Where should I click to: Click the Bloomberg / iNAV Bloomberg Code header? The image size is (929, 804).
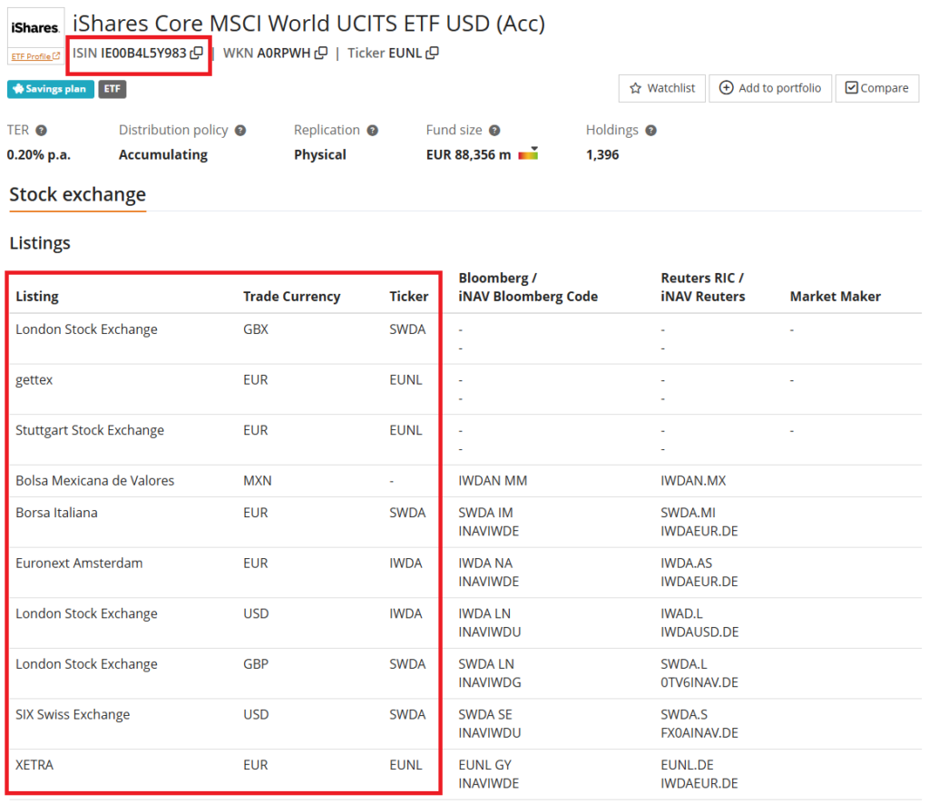coord(528,288)
